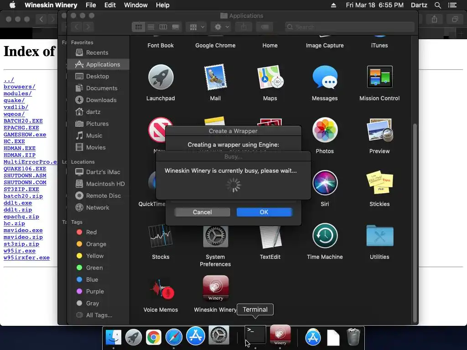This screenshot has width=467, height=350.
Task: Select Documents in Finder sidebar
Action: point(99,88)
